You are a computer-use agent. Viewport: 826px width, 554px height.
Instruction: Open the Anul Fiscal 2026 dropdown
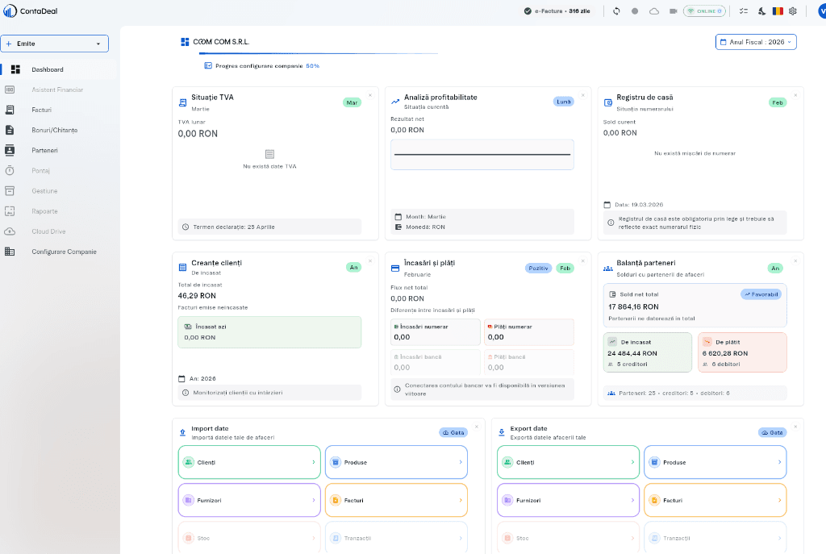point(756,42)
